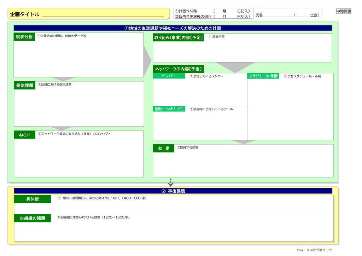Select the 具体策 green label
Image resolution: width=362 pixels, height=256 pixels.
point(32,199)
